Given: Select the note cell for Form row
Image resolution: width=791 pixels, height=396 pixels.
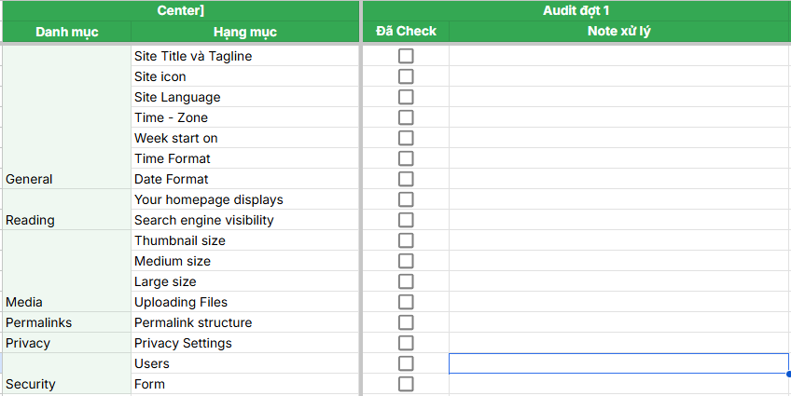Looking at the screenshot, I should (x=619, y=384).
